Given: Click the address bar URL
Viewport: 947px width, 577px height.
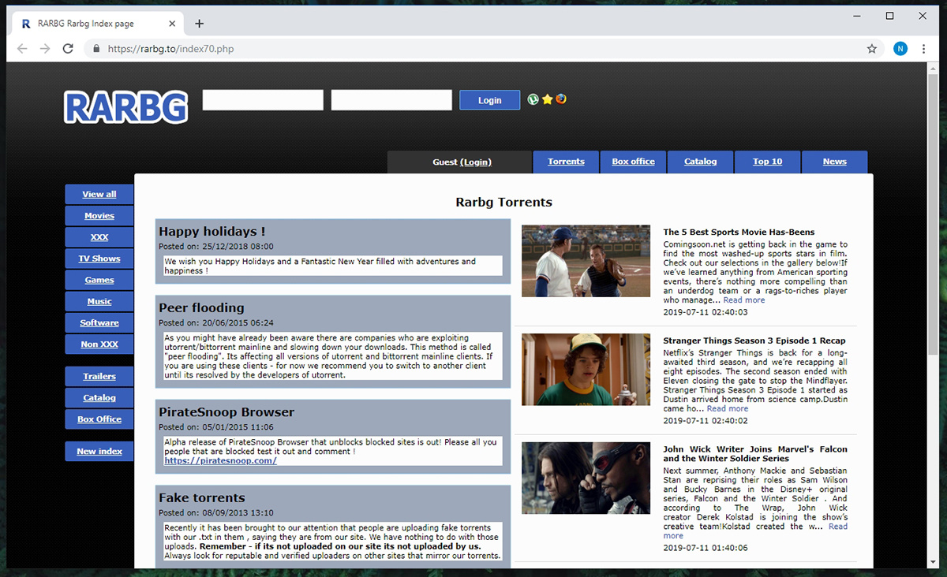Looking at the screenshot, I should click(170, 49).
